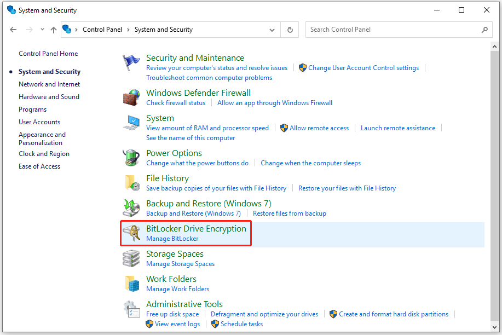
Task: Review your computer's status and resolve issues
Action: [217, 68]
